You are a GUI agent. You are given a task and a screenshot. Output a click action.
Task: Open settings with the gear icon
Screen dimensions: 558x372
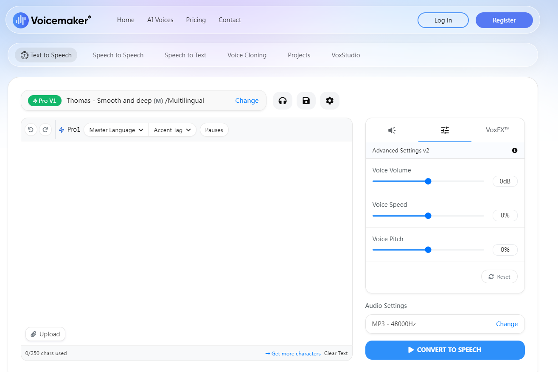pyautogui.click(x=330, y=101)
